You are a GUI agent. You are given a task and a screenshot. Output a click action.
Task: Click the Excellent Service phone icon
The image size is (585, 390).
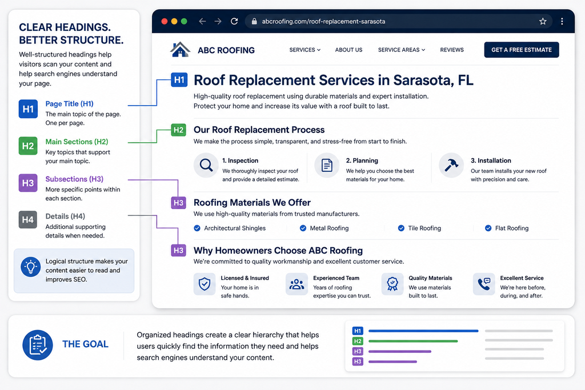(x=484, y=284)
